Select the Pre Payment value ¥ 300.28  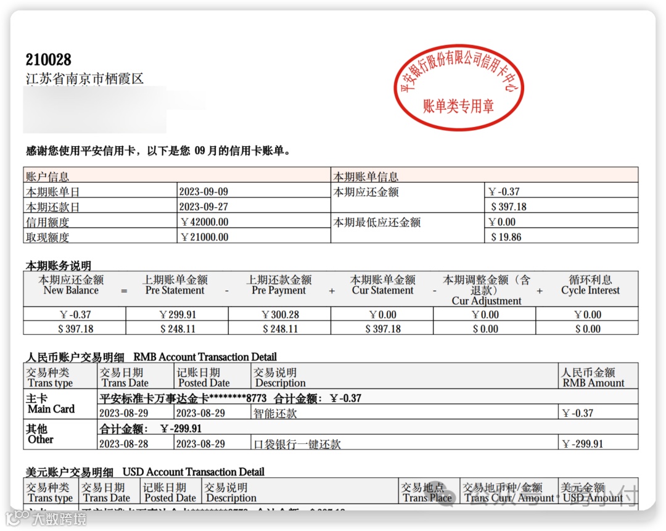tap(277, 314)
